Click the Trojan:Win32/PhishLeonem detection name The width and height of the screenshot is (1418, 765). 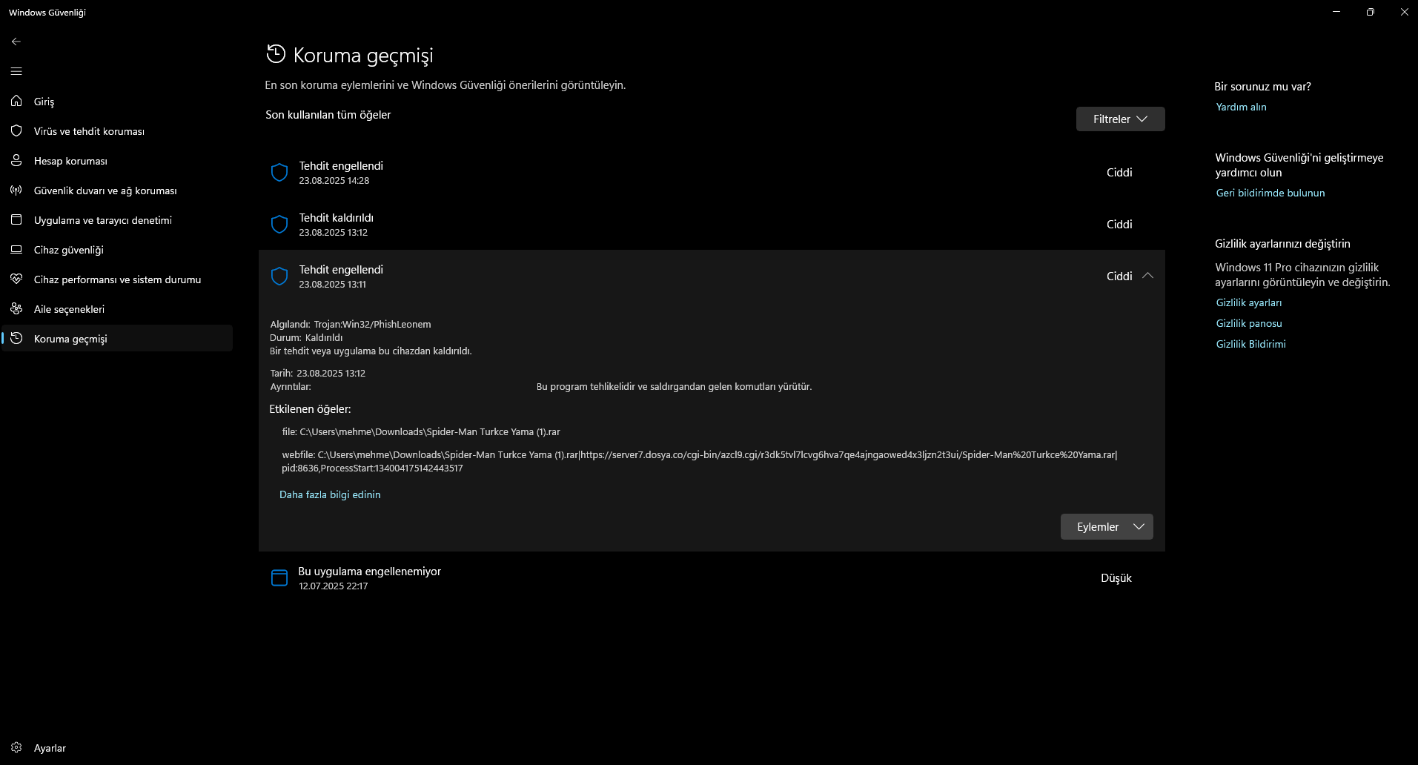coord(372,324)
